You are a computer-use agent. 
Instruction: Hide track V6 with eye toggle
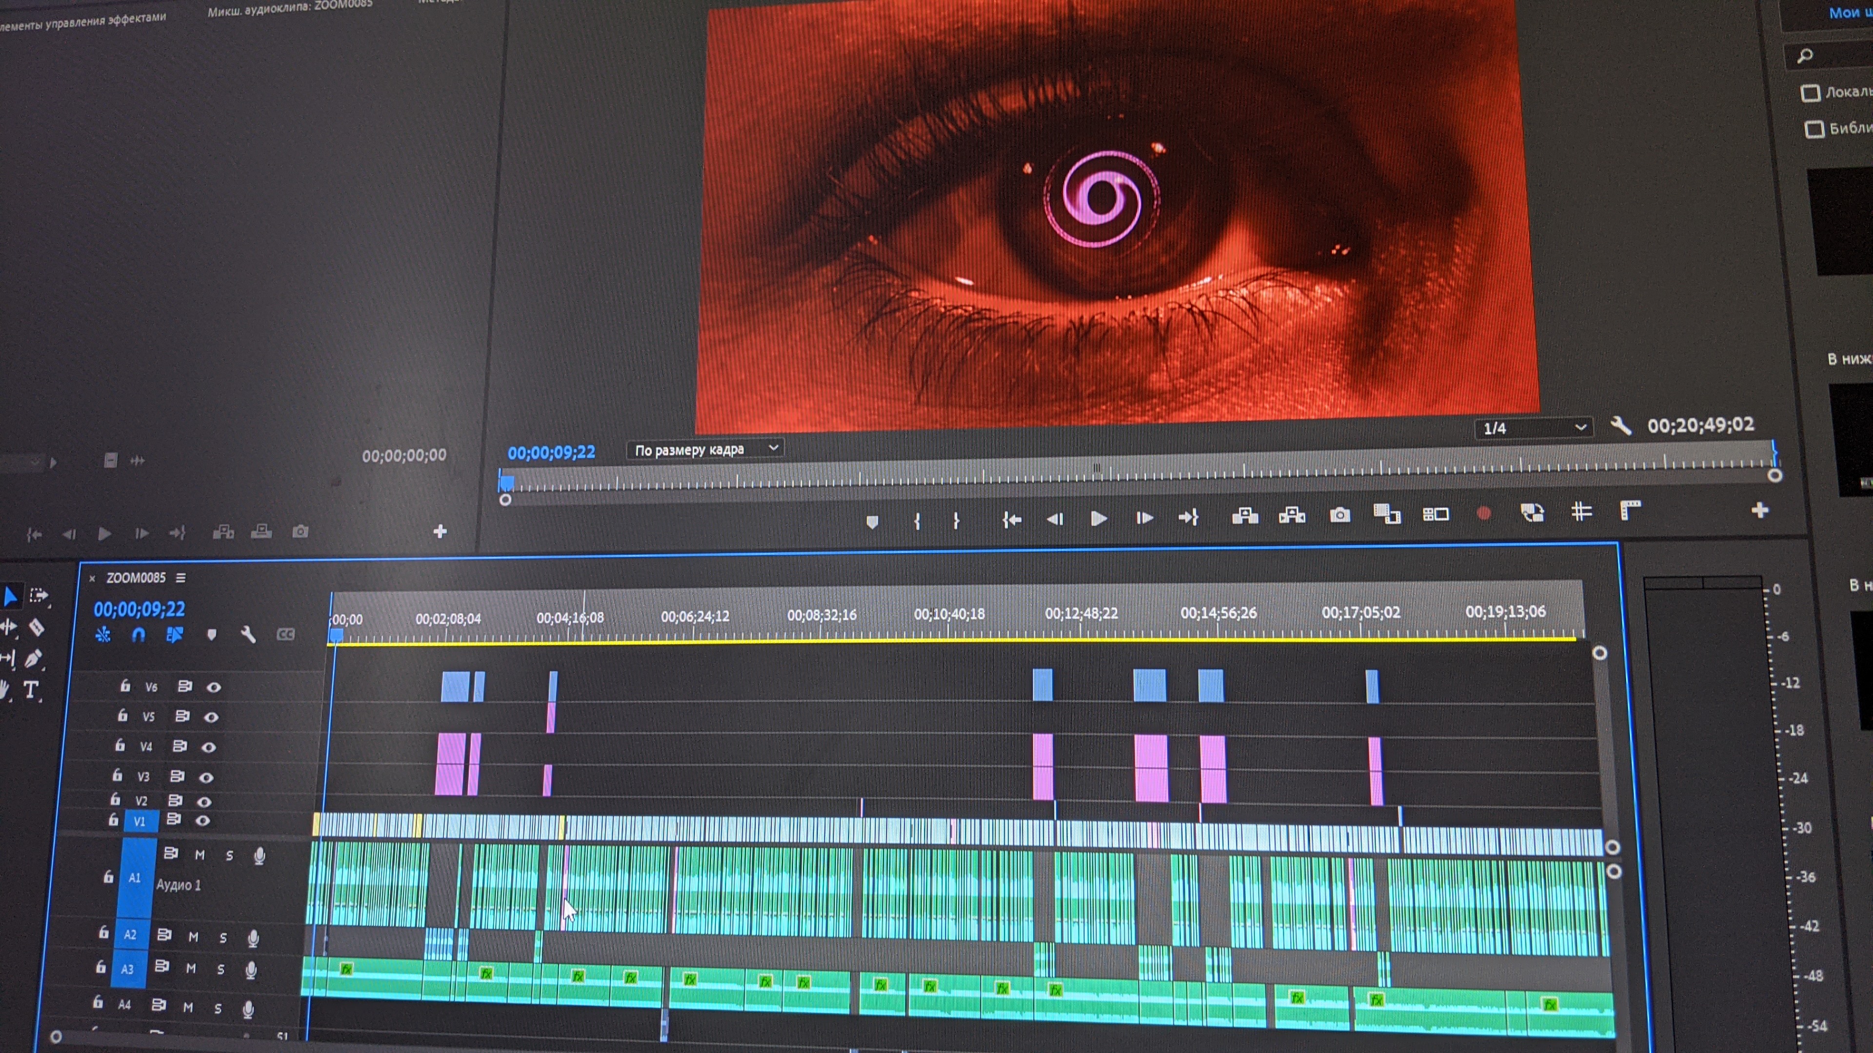[214, 687]
